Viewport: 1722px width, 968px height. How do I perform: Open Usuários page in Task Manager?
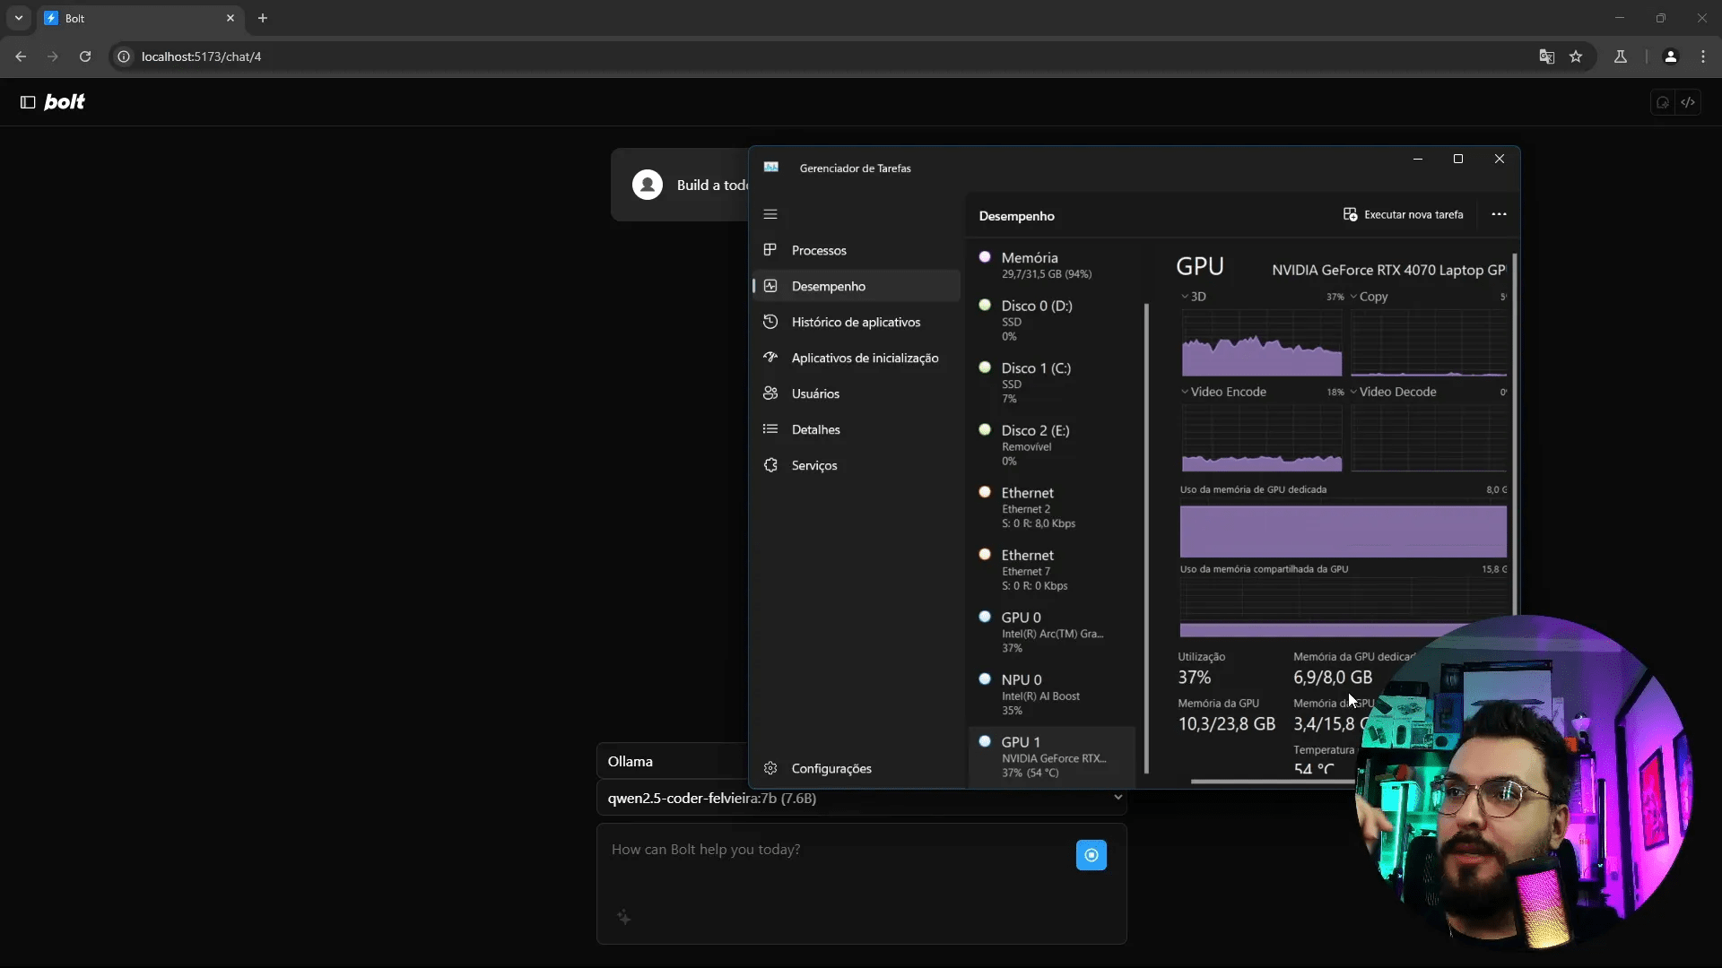(x=857, y=393)
